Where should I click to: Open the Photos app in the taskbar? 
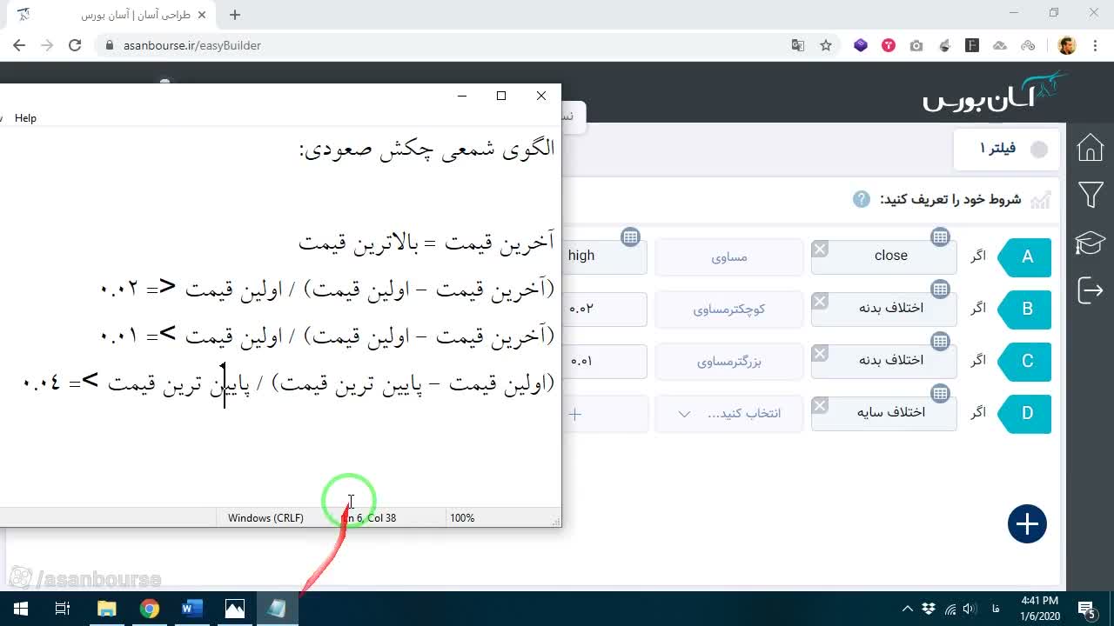tap(234, 609)
